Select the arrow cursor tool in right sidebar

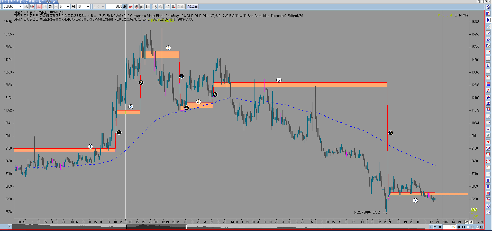(488, 20)
